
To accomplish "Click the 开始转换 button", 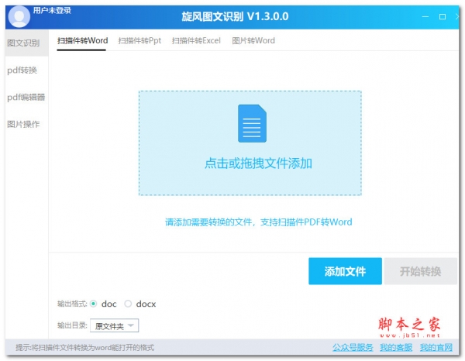I will 420,271.
